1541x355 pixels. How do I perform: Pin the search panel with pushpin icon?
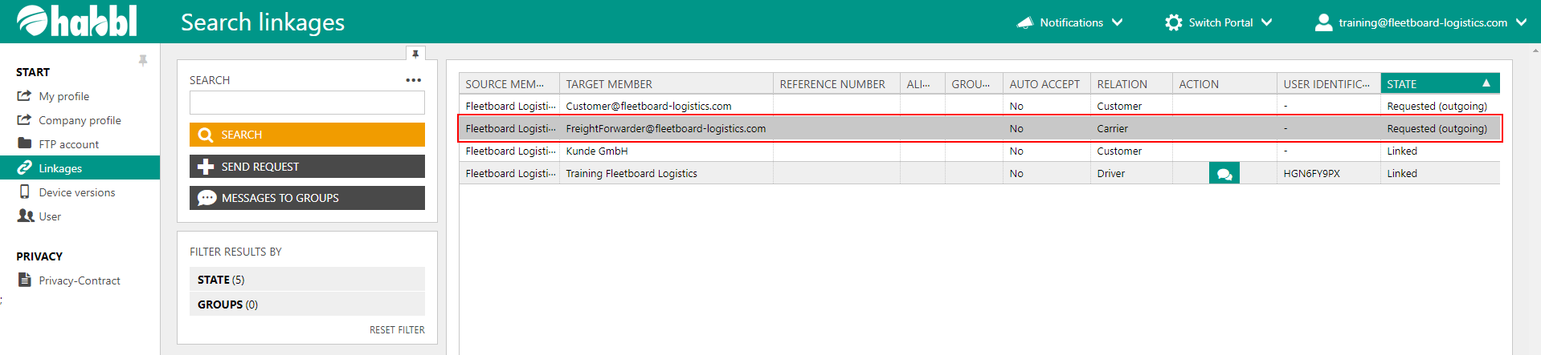[415, 54]
